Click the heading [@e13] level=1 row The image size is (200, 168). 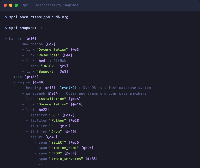coord(86,88)
